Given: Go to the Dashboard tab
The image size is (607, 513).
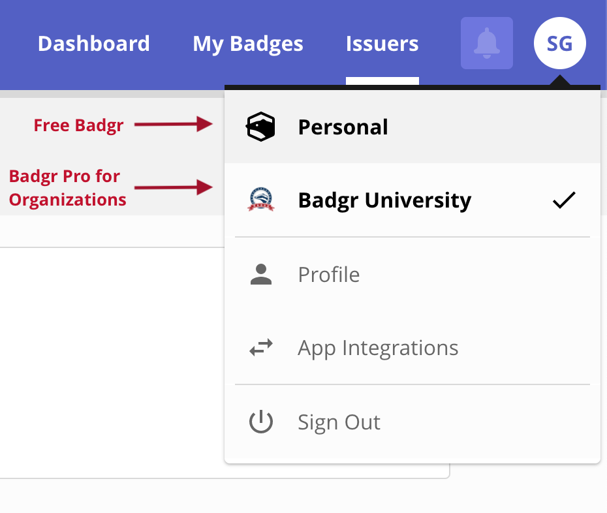Looking at the screenshot, I should 94,44.
